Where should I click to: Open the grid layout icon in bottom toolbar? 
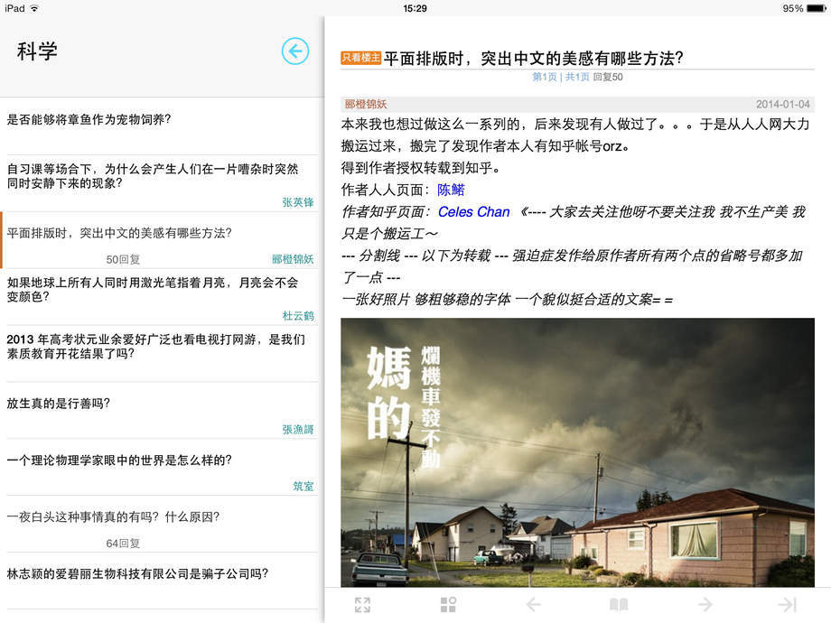point(448,604)
